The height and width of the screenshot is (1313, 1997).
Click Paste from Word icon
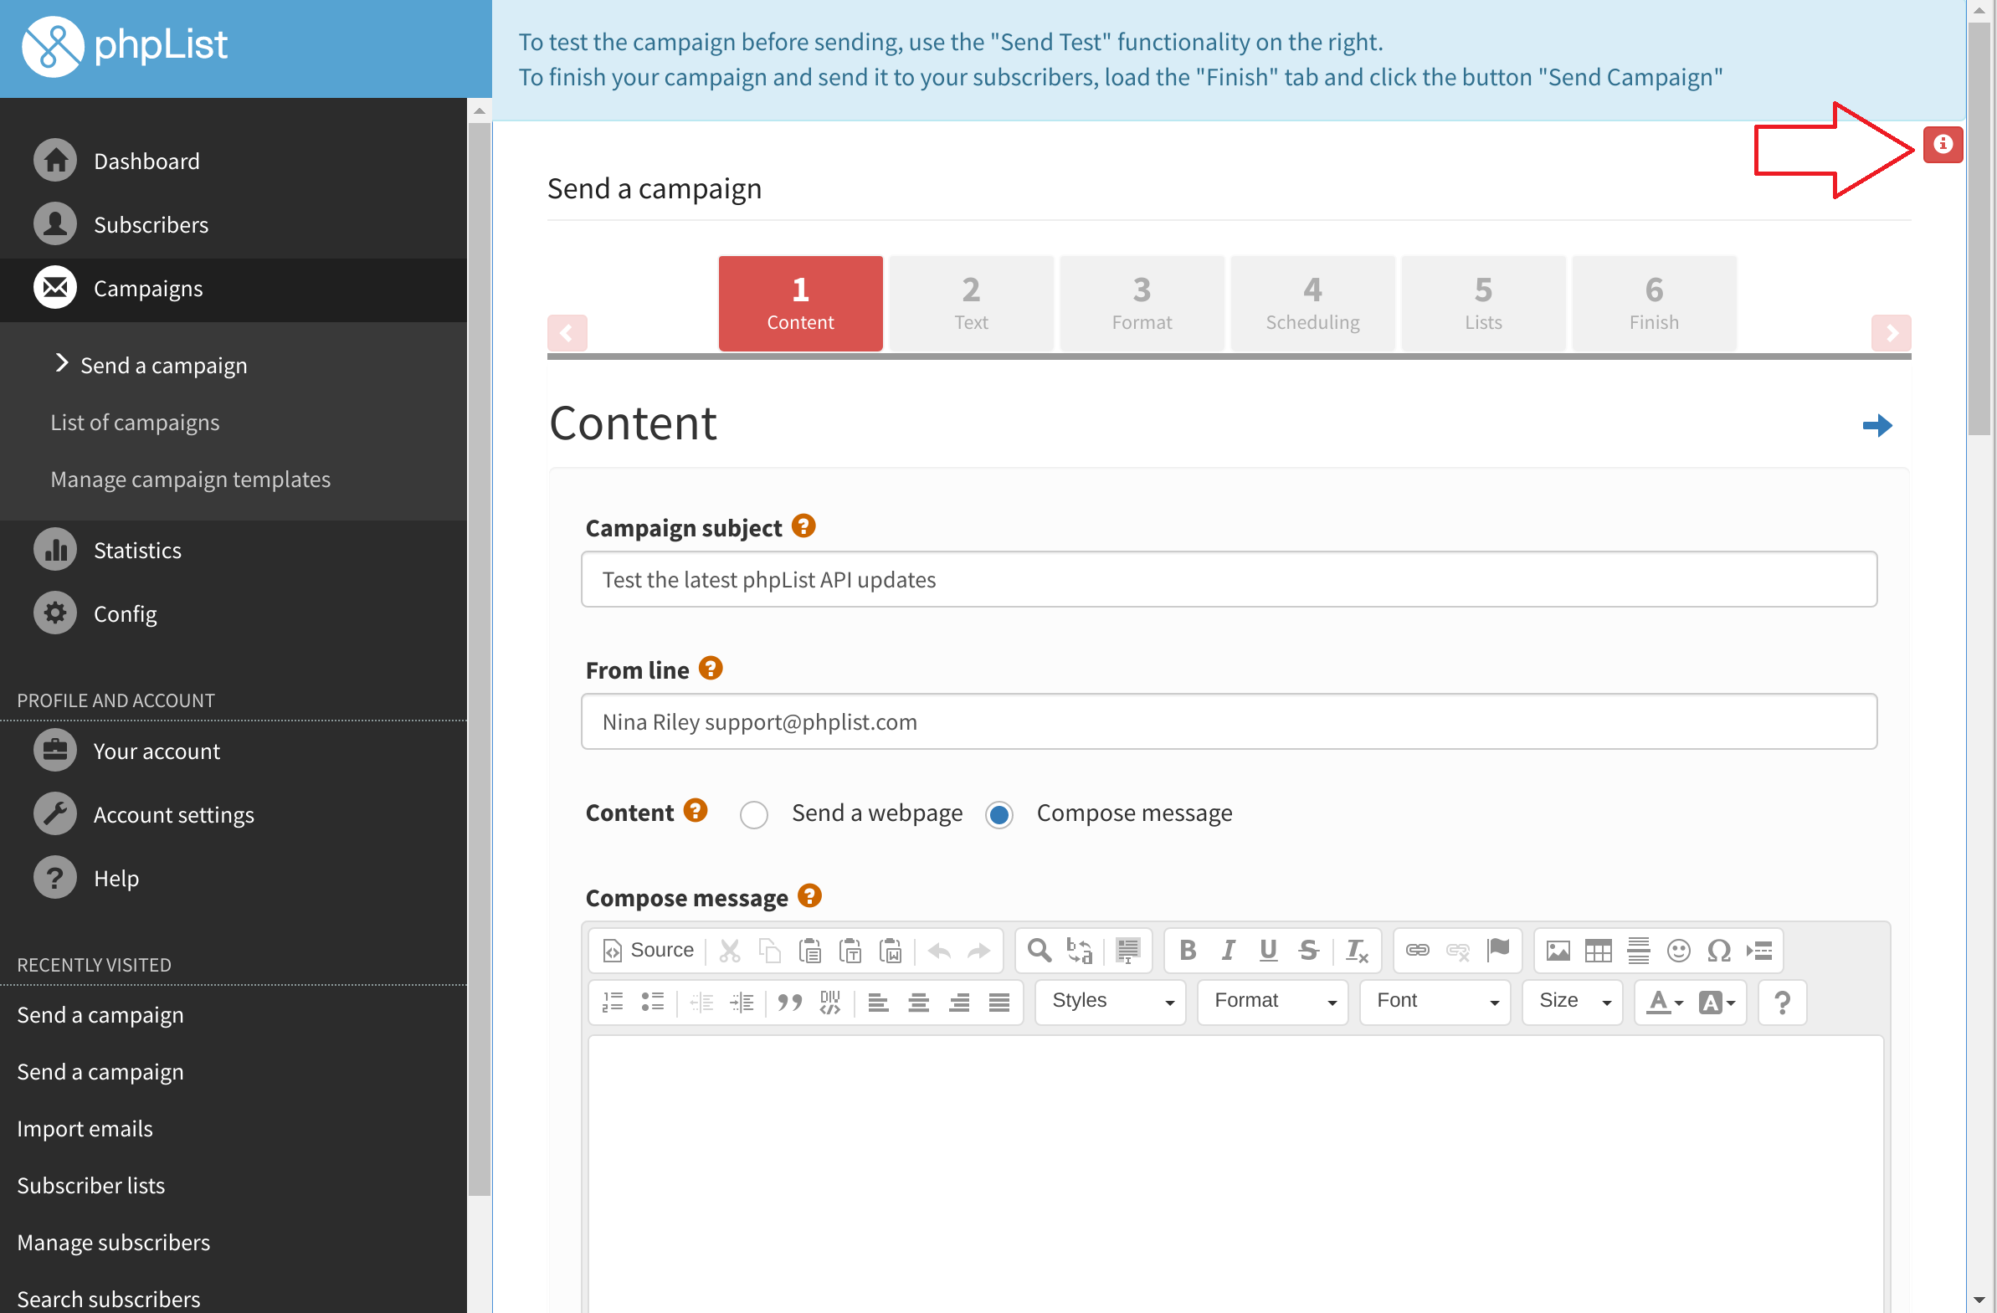point(891,951)
